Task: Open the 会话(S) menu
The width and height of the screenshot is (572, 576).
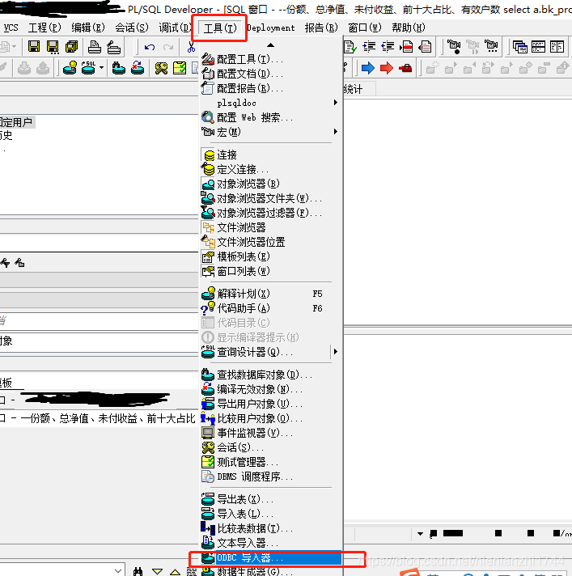Action: (x=132, y=28)
